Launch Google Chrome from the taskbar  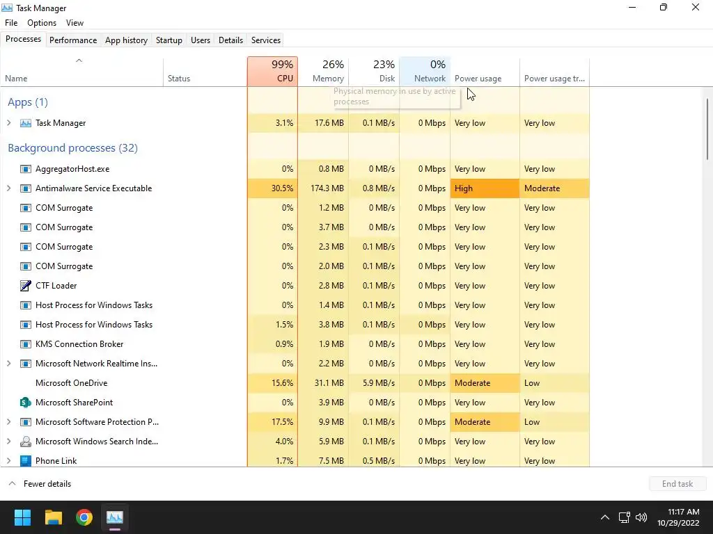click(84, 517)
